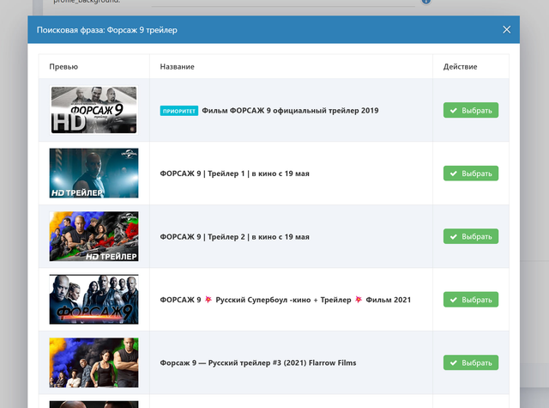Click the ПРИОРИТЕТ badge
549x408 pixels.
(x=179, y=111)
